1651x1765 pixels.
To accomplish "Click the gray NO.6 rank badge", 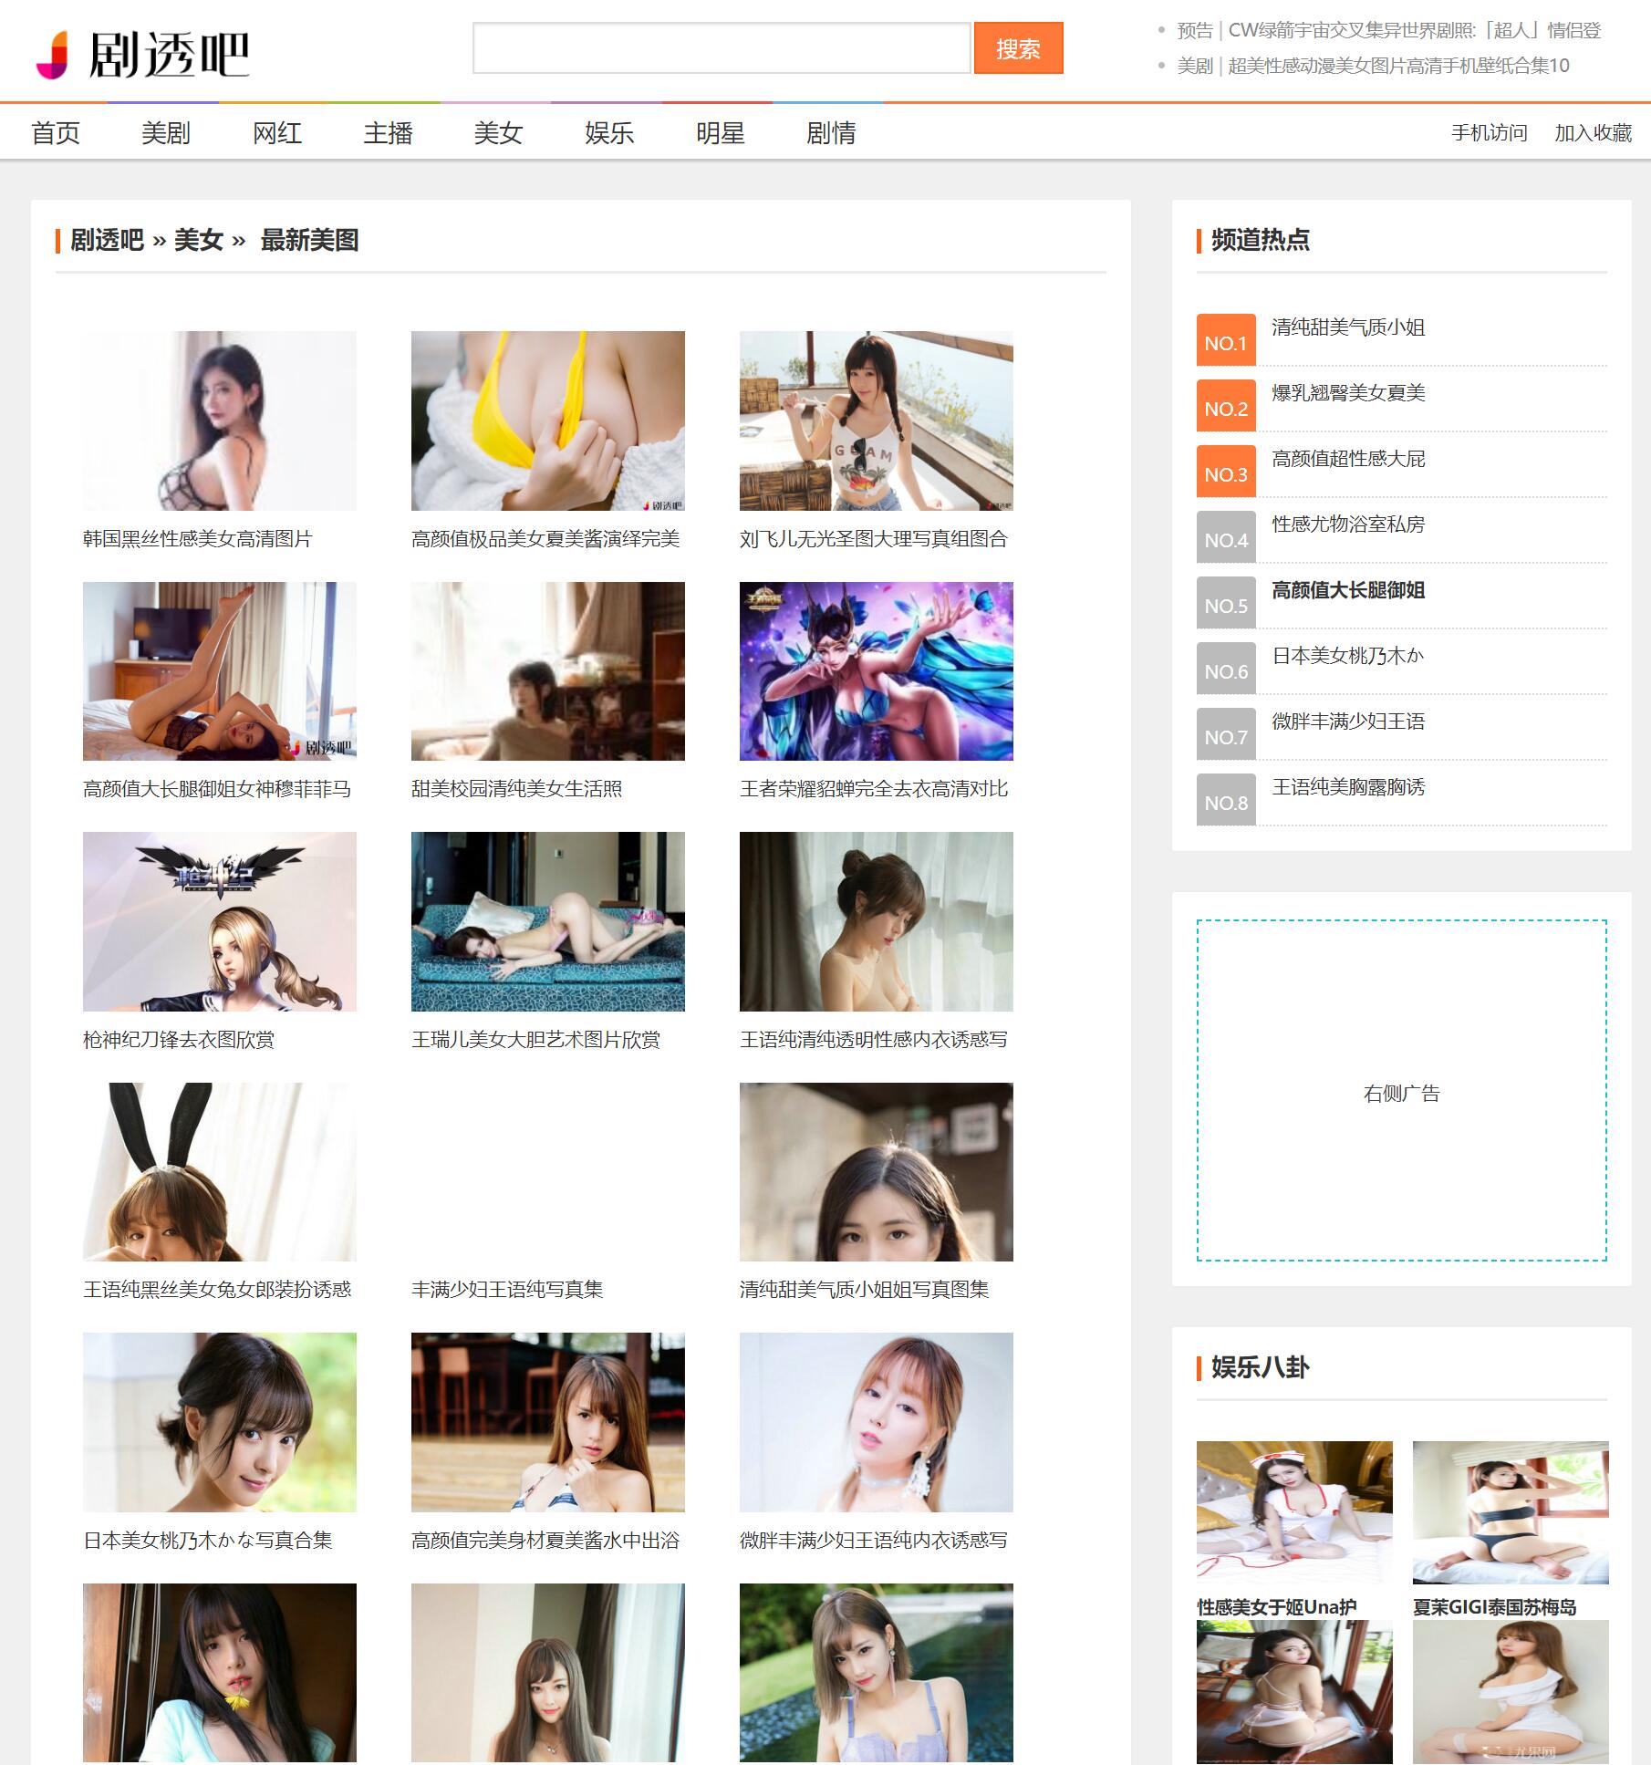I will click(x=1225, y=670).
